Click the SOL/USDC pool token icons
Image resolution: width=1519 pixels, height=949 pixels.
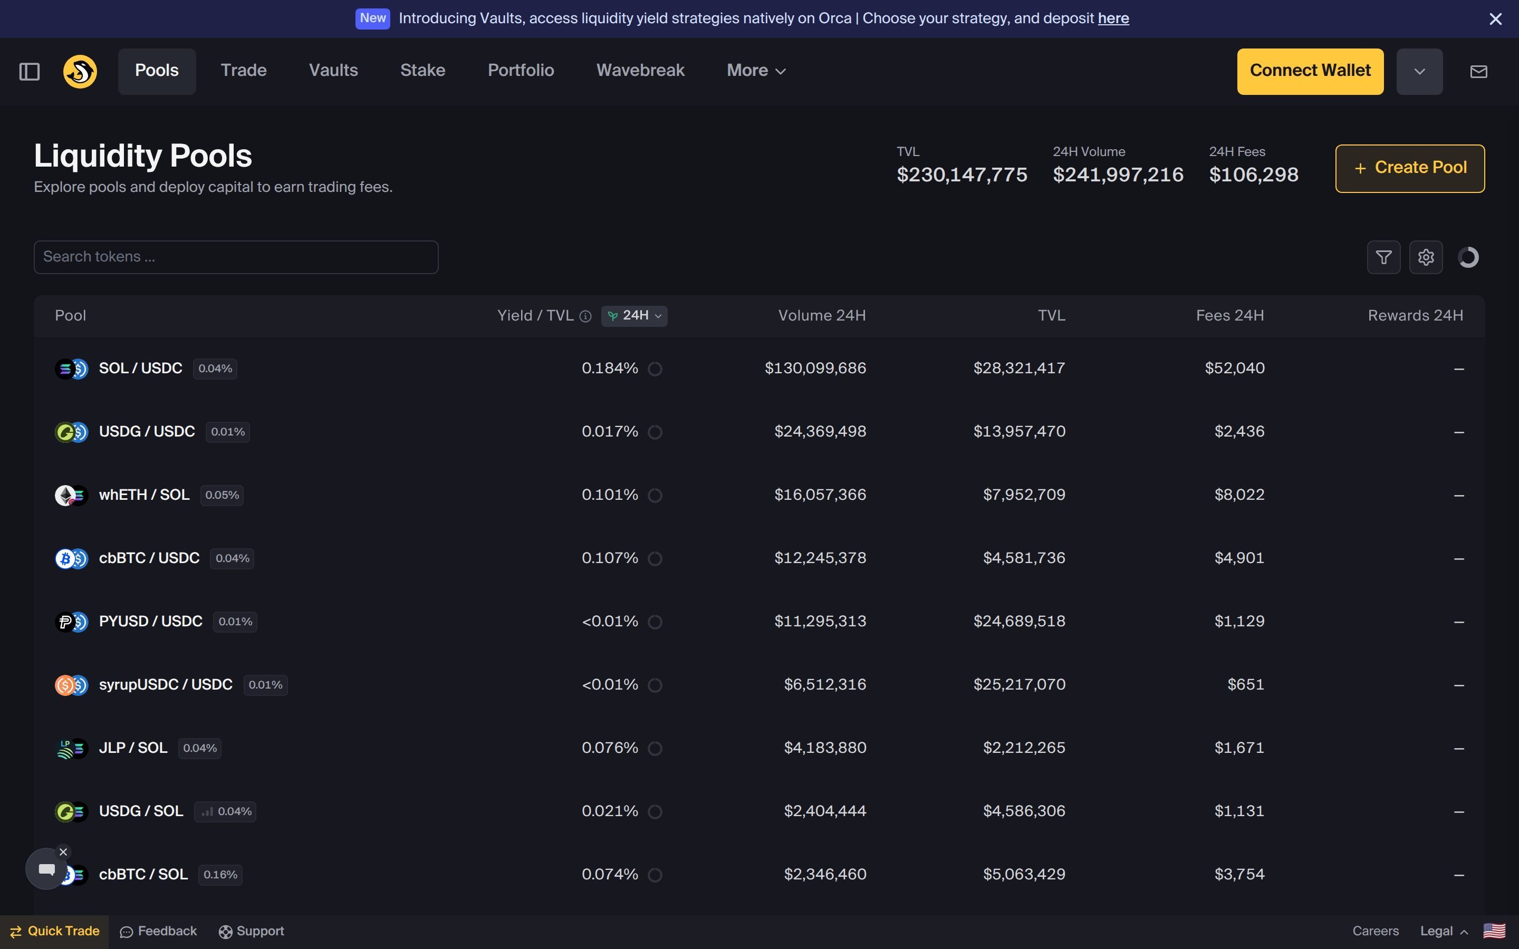click(x=71, y=369)
